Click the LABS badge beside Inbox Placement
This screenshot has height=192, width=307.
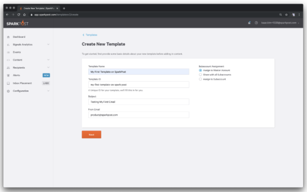(46, 83)
